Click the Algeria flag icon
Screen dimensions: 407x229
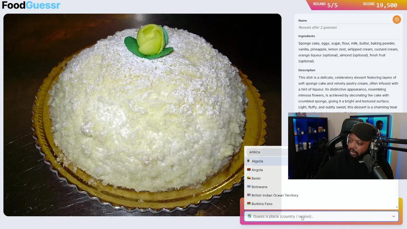point(249,161)
